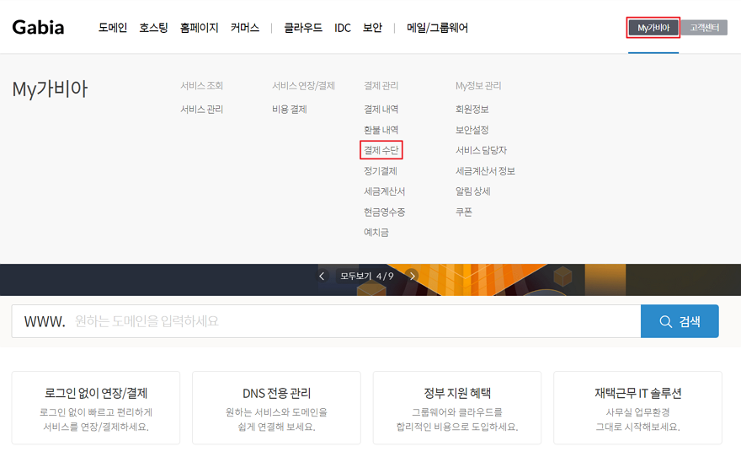Open 홈페이지 menu

point(199,28)
